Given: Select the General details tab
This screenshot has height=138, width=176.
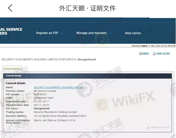Looking at the screenshot, I should point(12,69).
